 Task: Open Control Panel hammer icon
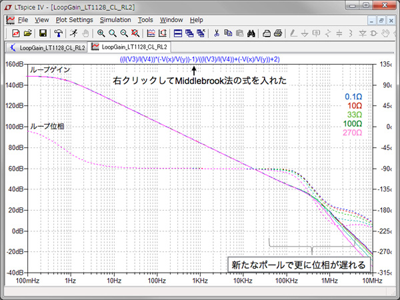(x=59, y=33)
